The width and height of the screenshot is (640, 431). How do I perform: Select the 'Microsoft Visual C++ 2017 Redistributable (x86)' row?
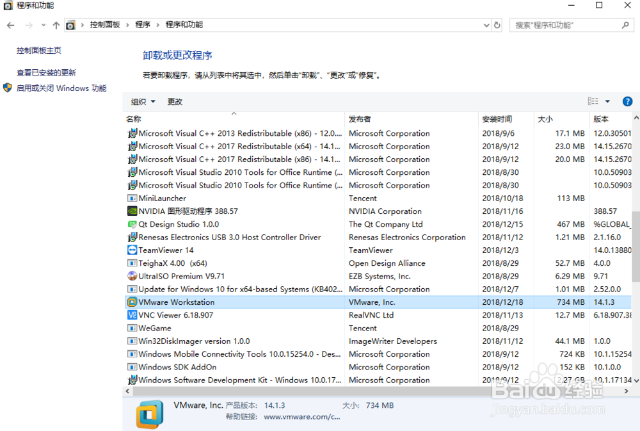tap(378, 159)
